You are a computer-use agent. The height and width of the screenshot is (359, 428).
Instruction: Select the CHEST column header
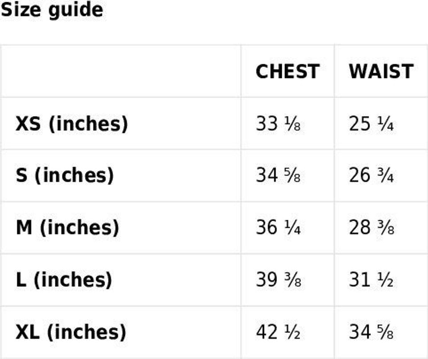tap(288, 71)
